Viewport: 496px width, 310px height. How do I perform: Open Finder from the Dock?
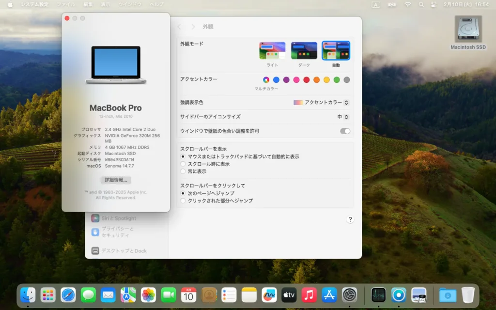tap(28, 294)
